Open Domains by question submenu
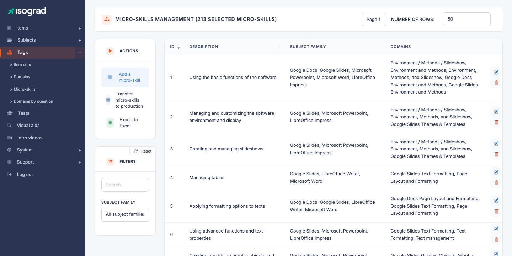The width and height of the screenshot is (512, 256). [x=32, y=101]
